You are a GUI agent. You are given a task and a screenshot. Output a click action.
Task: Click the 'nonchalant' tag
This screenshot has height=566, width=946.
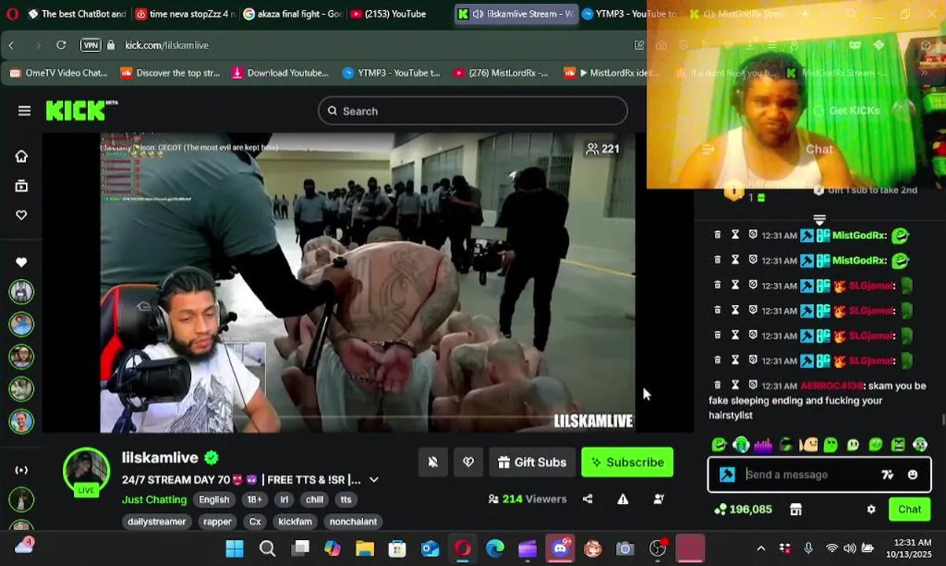(353, 521)
